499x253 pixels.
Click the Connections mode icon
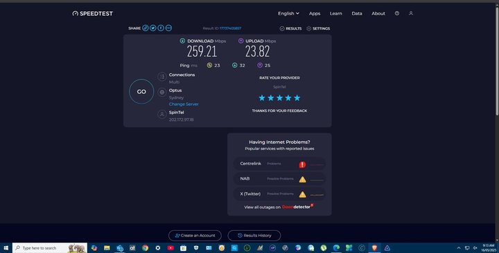pyautogui.click(x=162, y=77)
